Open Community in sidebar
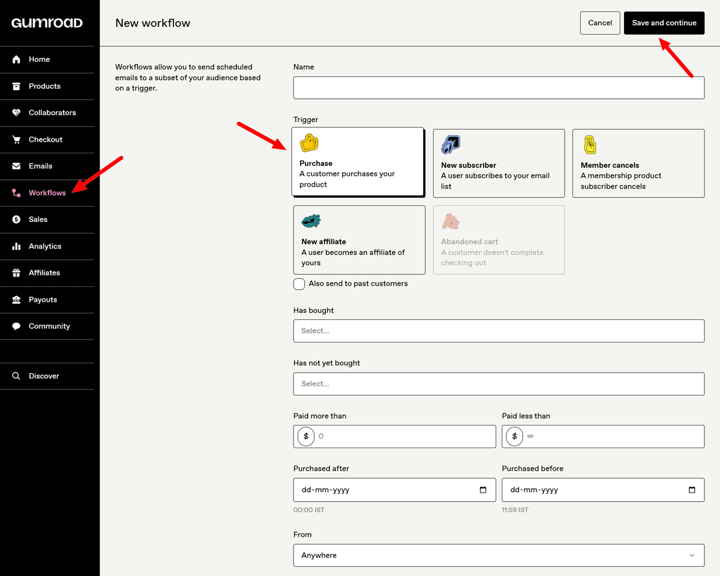Screen dimensions: 720x576 [x=47, y=326]
